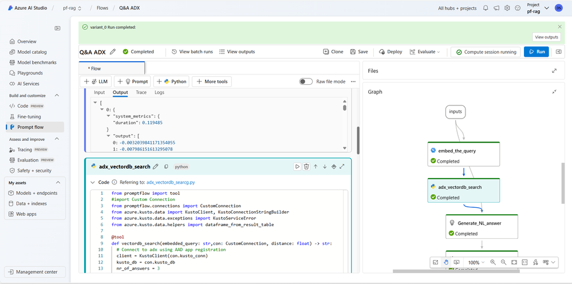
Task: Open View batch runs
Action: pyautogui.click(x=192, y=52)
